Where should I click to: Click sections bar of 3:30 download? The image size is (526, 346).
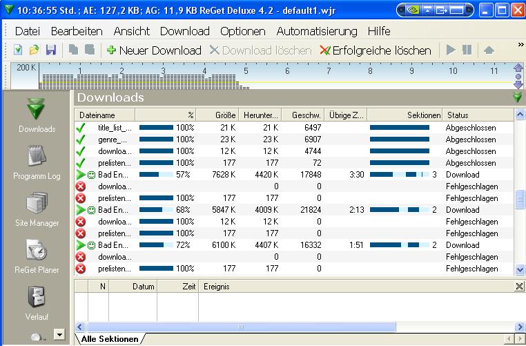[x=400, y=175]
